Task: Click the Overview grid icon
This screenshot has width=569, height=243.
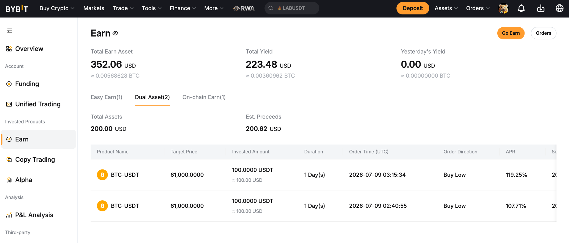Action: pyautogui.click(x=9, y=49)
